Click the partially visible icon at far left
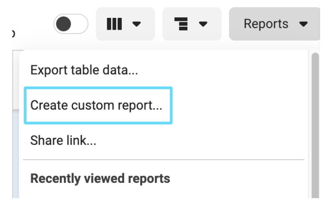 [x=14, y=34]
